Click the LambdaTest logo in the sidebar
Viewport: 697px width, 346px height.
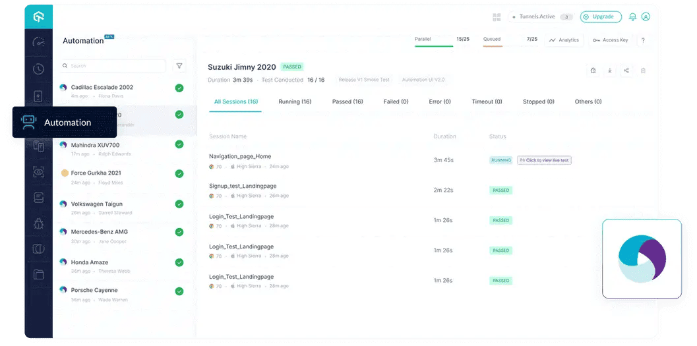point(38,16)
